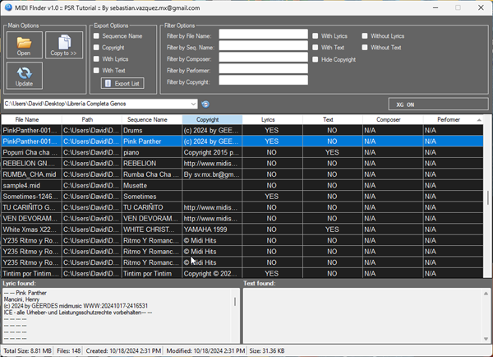Click the Copy to >> button

tap(64, 45)
